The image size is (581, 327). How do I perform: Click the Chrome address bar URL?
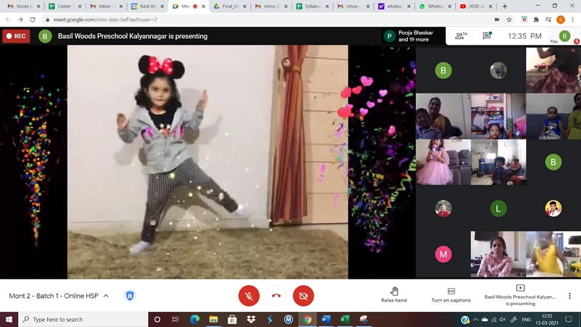[x=105, y=19]
